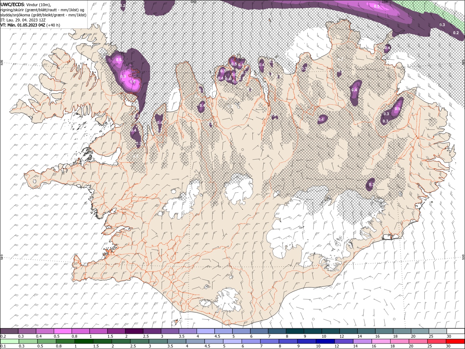Pick the deep navy 10–12 rain scale swatch

(x=325, y=341)
